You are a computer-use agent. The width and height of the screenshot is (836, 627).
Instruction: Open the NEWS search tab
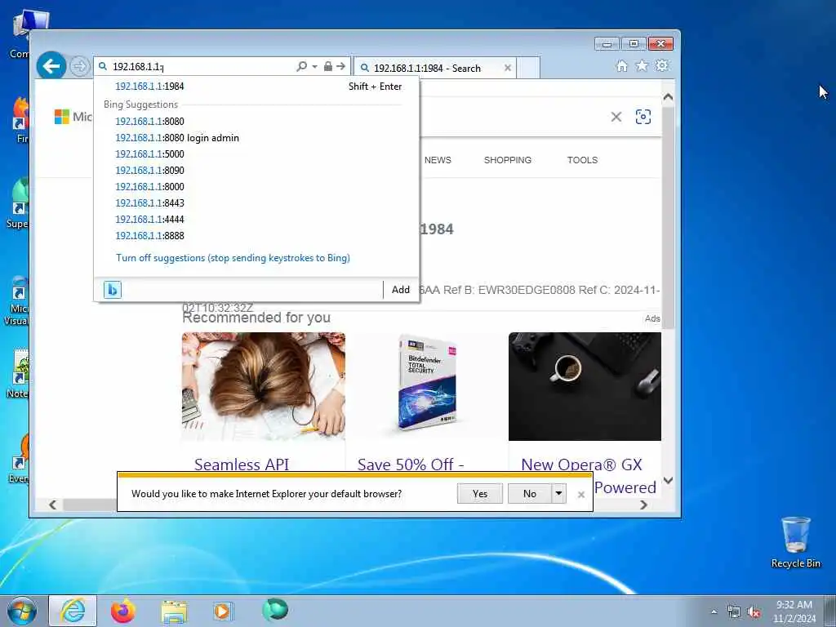[438, 160]
